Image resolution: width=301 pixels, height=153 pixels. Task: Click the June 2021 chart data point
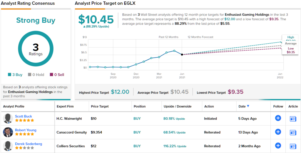coord(182,55)
